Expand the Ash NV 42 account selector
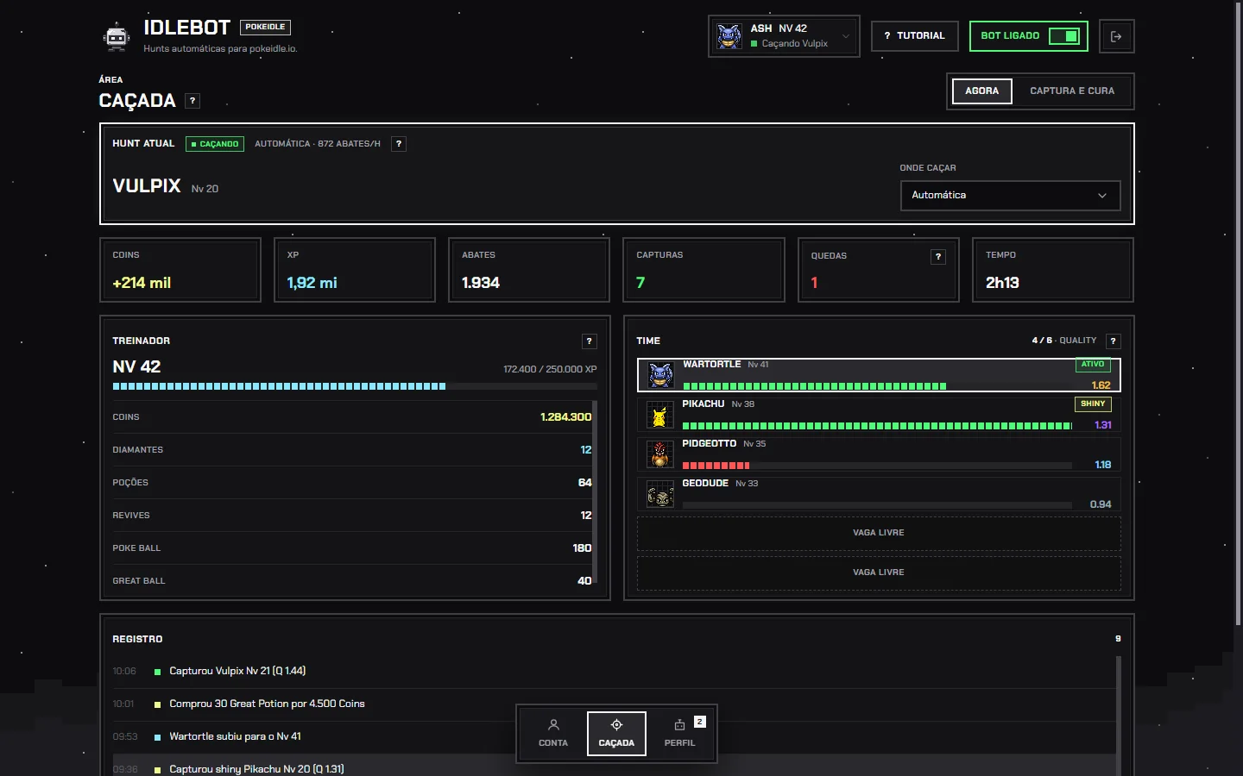 [784, 36]
